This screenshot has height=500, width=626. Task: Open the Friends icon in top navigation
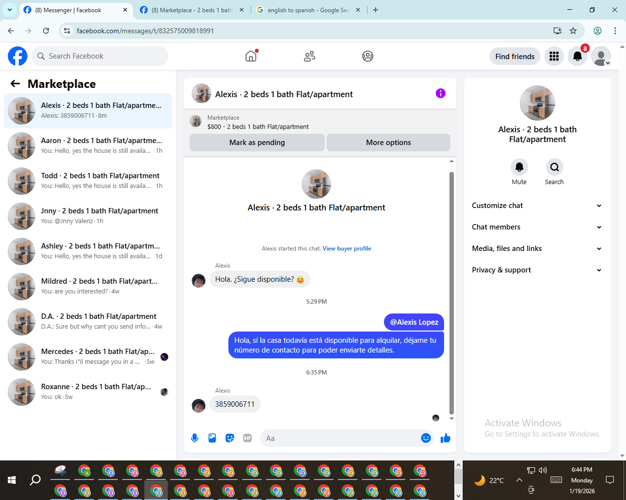(310, 56)
